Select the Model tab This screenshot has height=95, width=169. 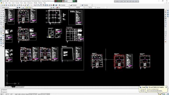click(x=13, y=87)
